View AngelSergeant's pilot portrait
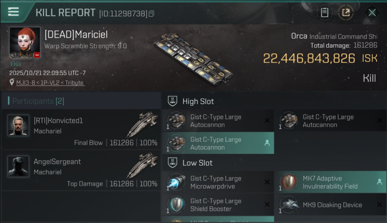Image resolution: width=387 pixels, height=223 pixels. click(18, 167)
